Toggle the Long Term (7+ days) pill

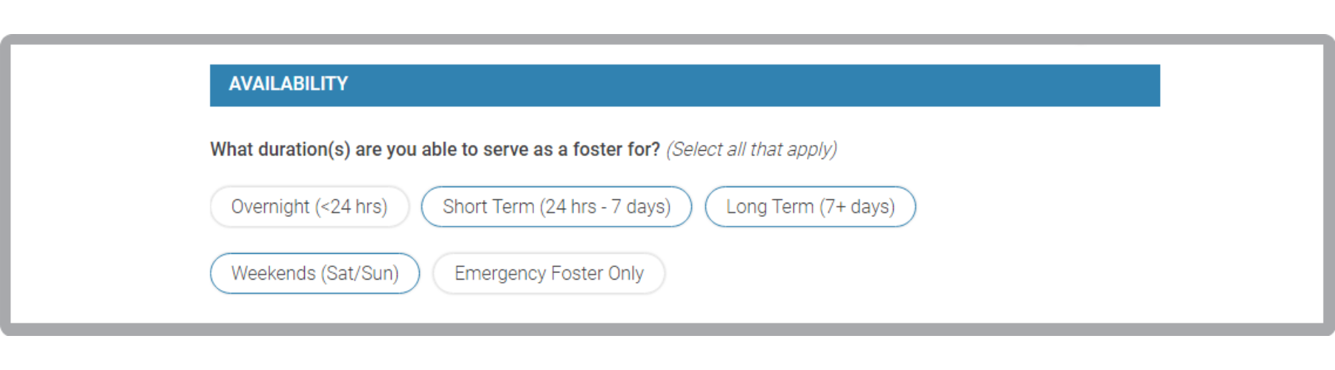[x=810, y=206]
